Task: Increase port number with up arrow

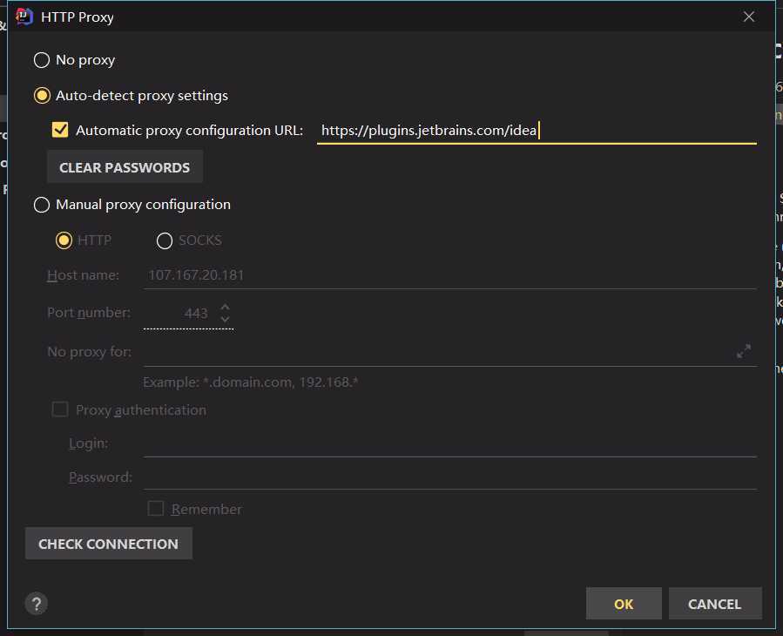Action: click(x=226, y=307)
